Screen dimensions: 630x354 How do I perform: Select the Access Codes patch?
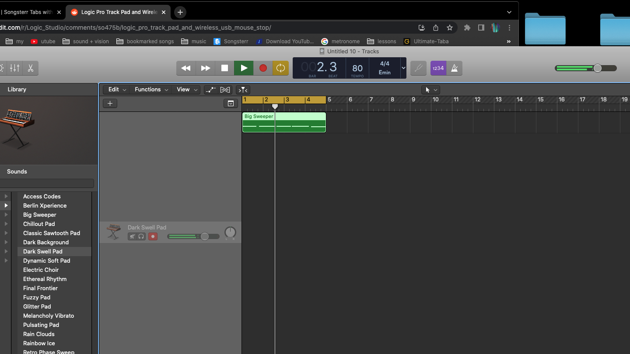click(42, 196)
